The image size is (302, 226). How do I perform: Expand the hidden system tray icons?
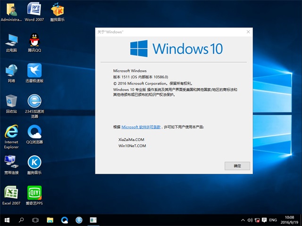point(243,220)
